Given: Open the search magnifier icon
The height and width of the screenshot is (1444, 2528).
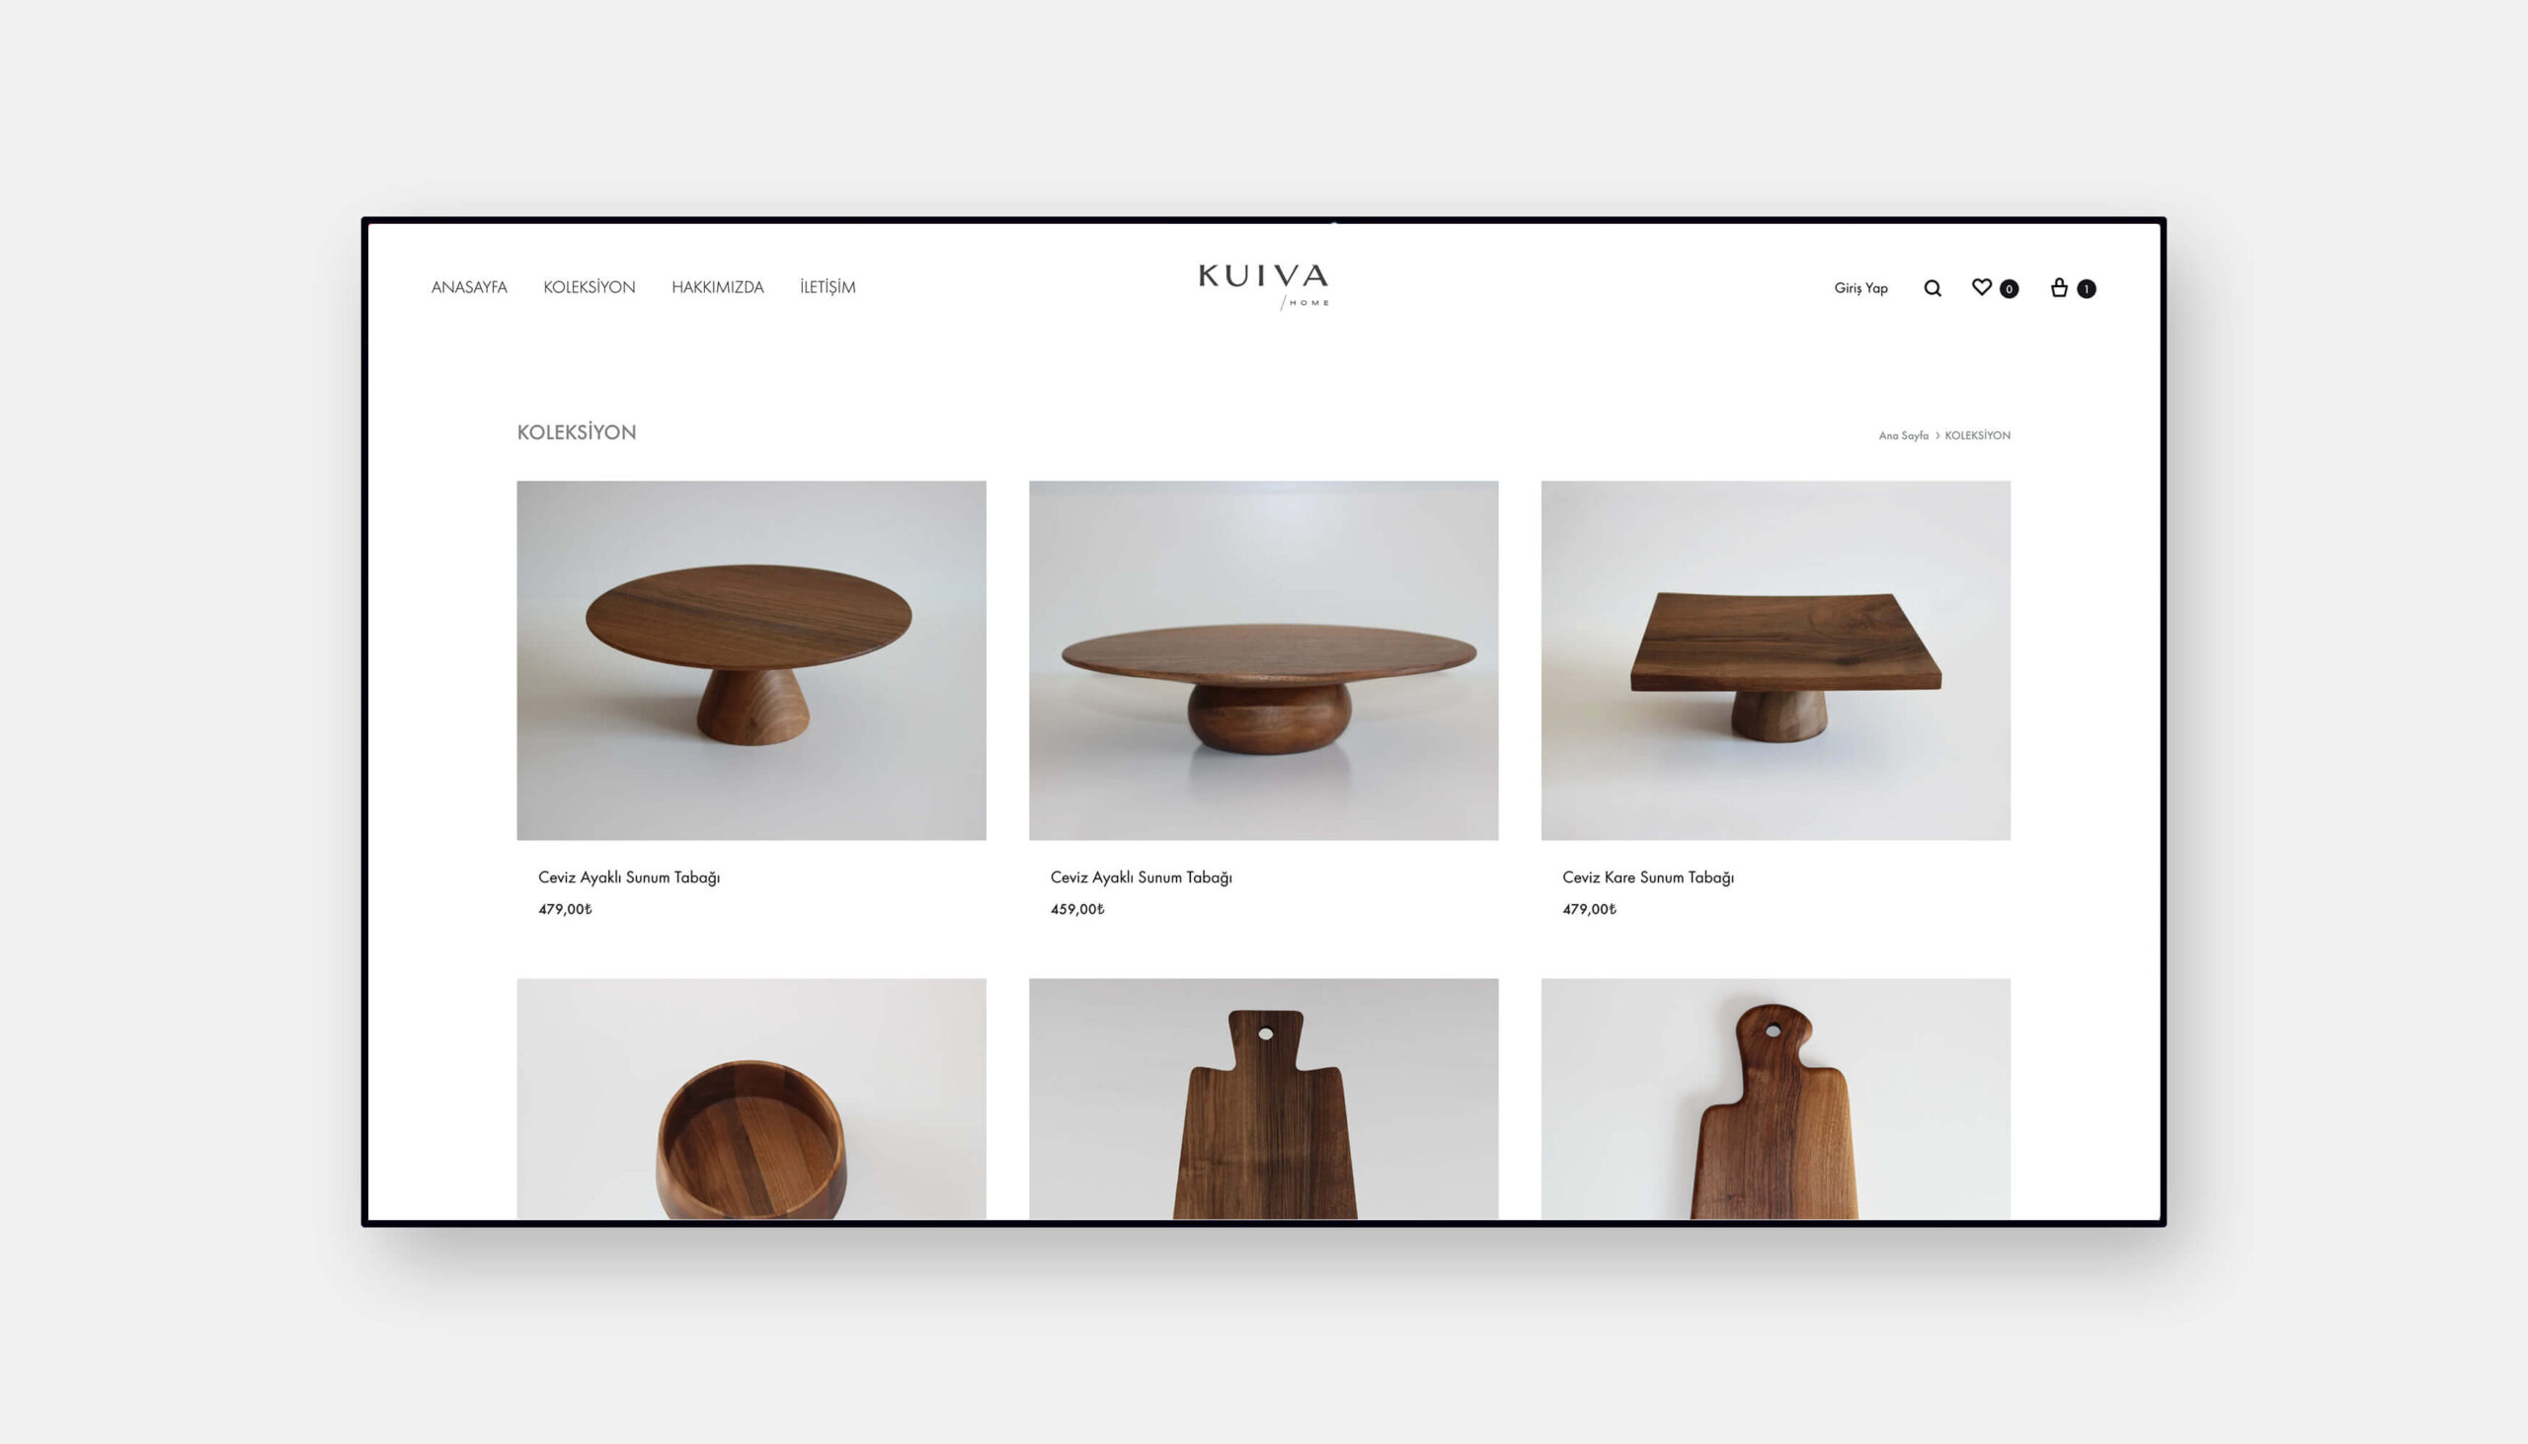Looking at the screenshot, I should [x=1932, y=287].
